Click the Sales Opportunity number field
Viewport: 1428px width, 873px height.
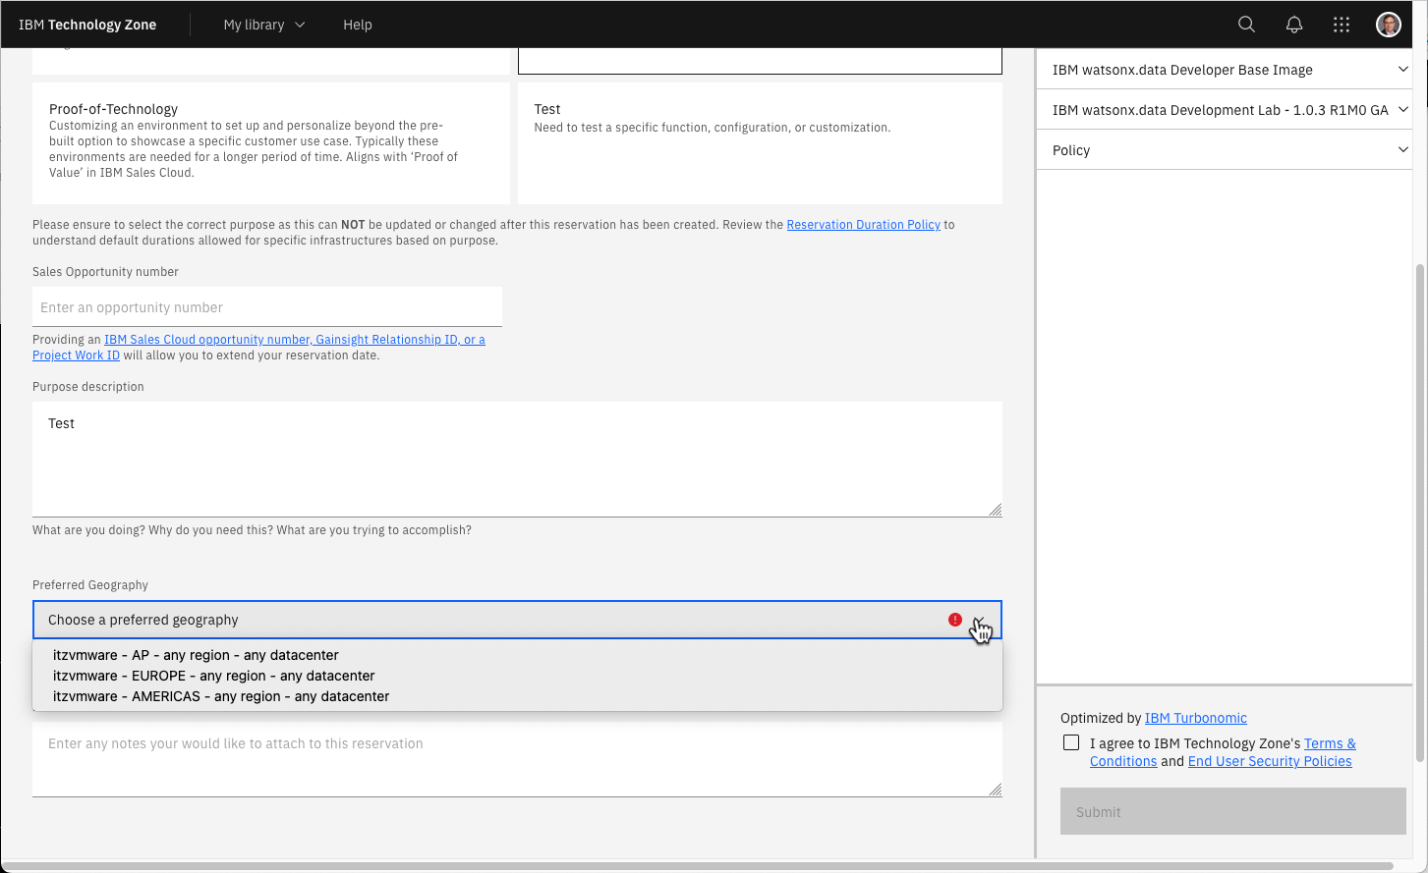267,307
